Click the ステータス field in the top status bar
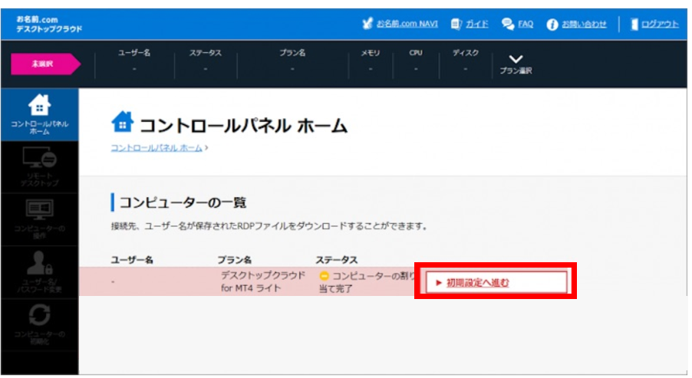The image size is (692, 378). (x=205, y=61)
